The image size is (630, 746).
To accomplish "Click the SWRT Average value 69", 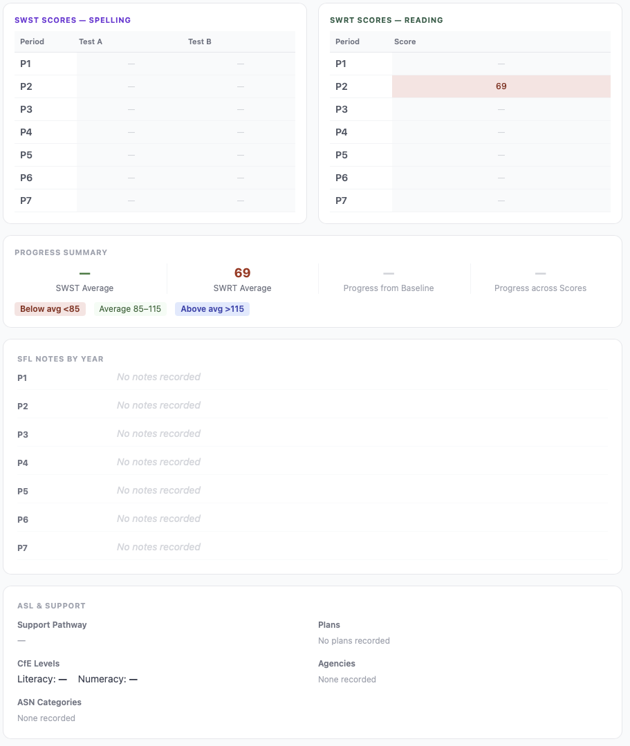I will pos(242,272).
